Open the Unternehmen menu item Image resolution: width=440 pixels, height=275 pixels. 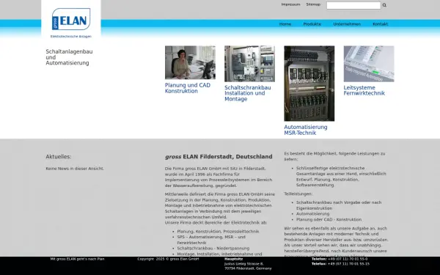coord(347,24)
